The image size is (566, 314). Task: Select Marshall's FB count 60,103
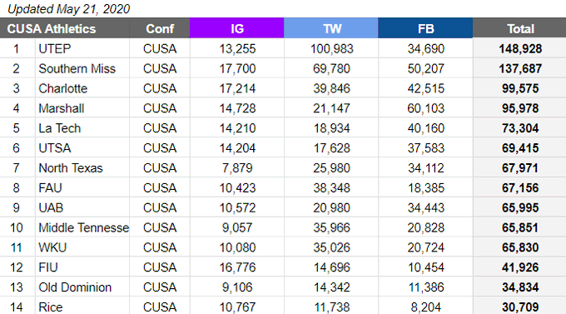tap(425, 108)
